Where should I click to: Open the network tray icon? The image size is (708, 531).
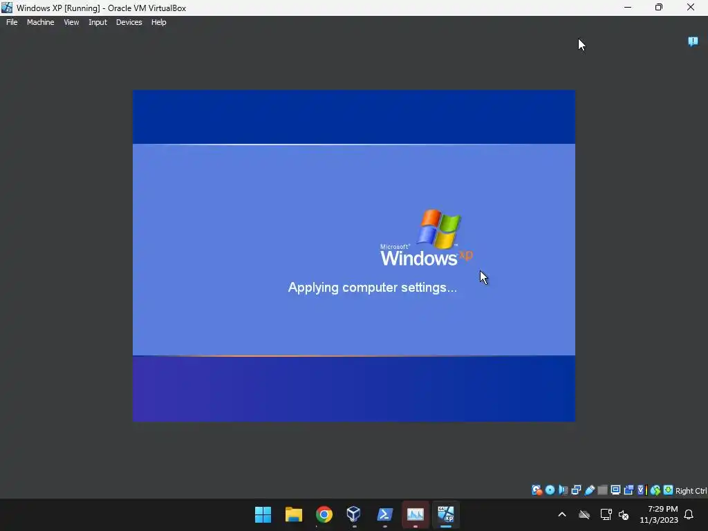coord(606,514)
